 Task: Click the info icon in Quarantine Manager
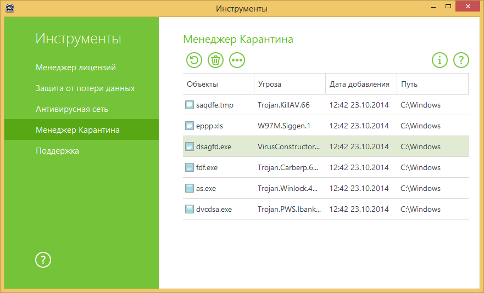(x=440, y=60)
